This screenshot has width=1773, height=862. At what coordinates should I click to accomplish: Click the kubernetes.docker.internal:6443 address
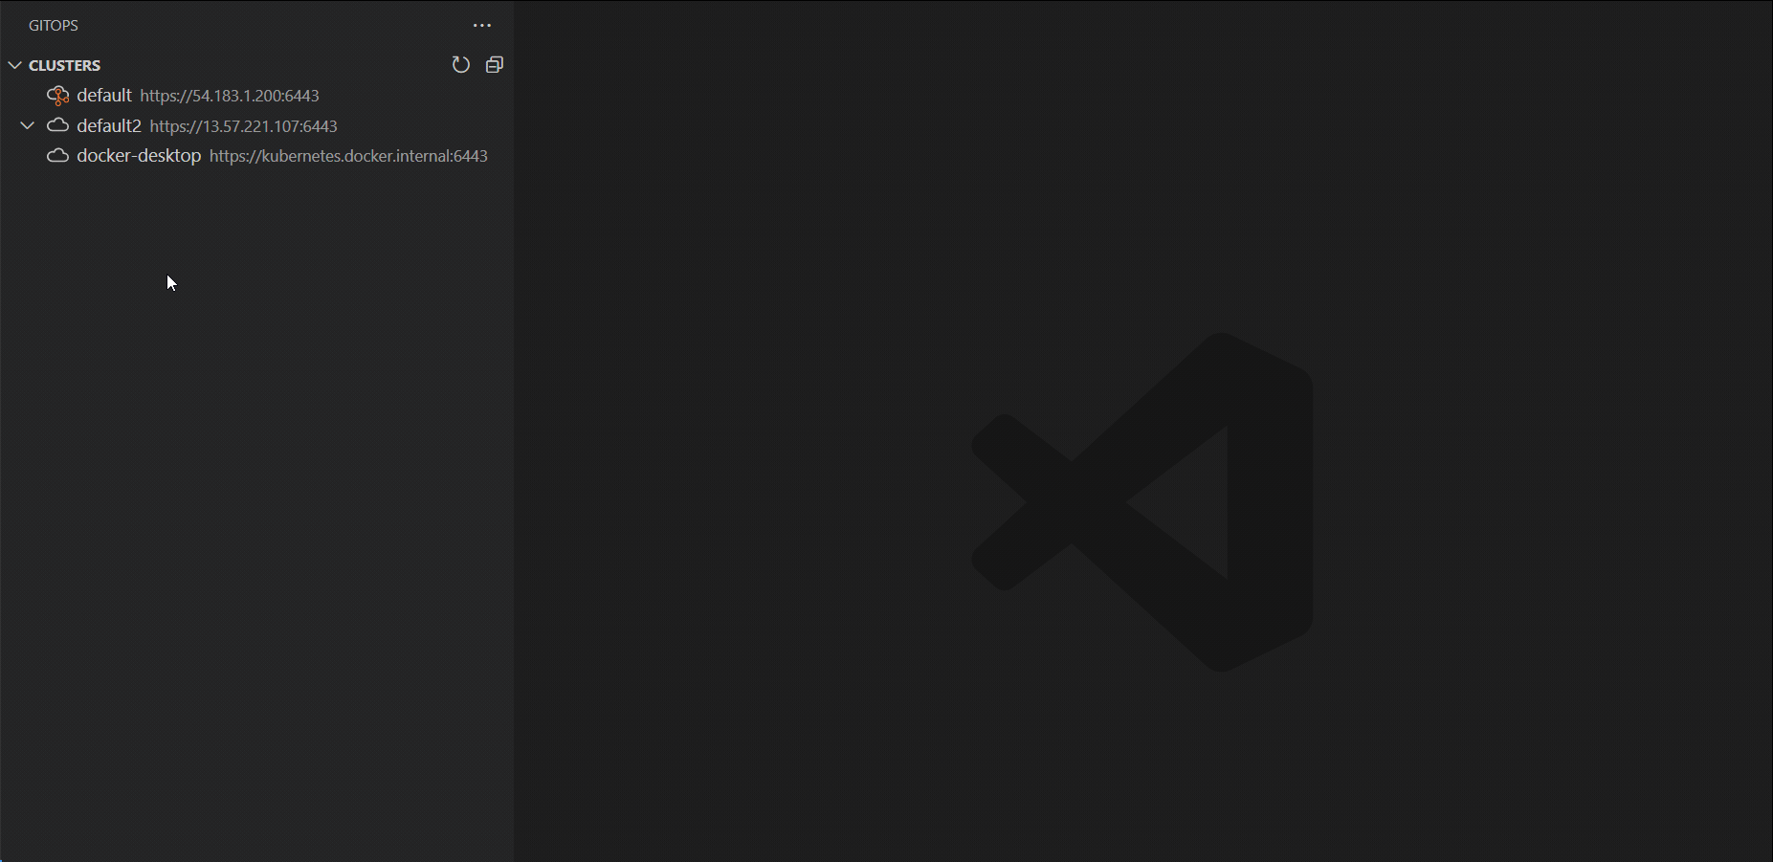(348, 156)
